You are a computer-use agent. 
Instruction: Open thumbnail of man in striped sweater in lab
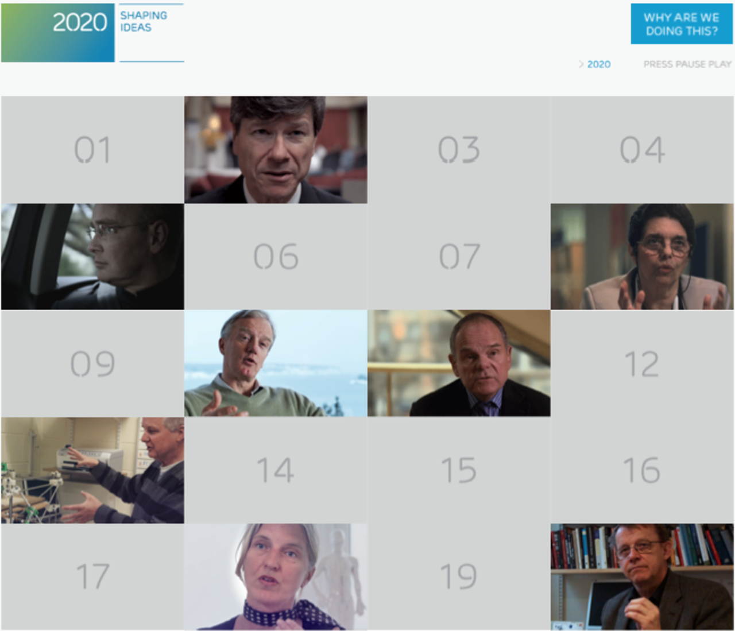pos(92,470)
